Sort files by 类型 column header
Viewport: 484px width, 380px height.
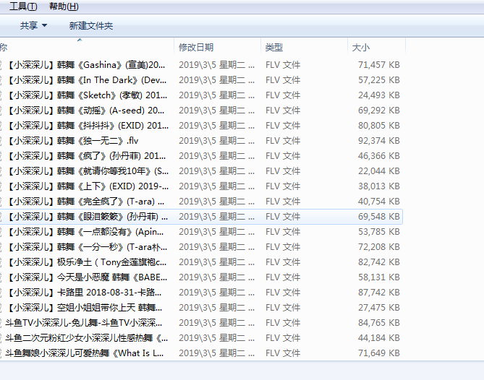(274, 48)
